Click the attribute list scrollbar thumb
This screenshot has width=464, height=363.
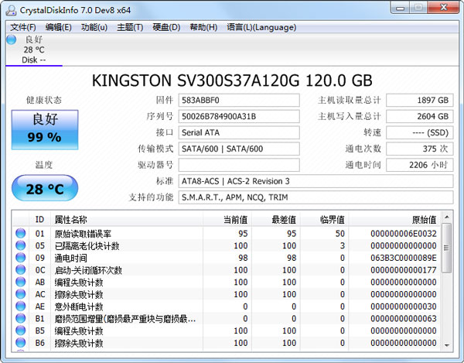pos(447,248)
